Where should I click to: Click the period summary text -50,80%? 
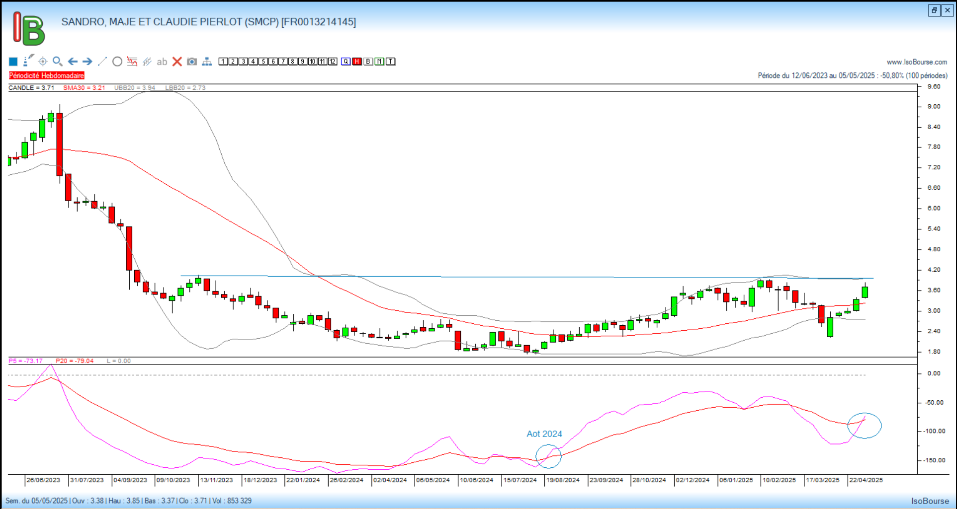pos(853,75)
